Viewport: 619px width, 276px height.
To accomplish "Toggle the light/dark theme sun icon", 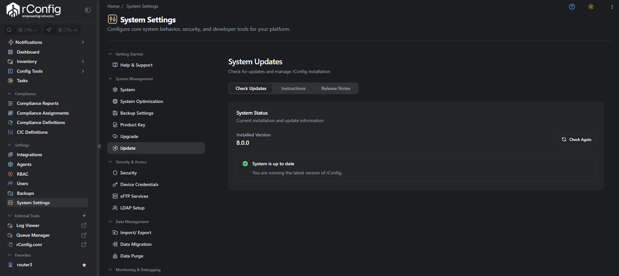I will (x=591, y=7).
